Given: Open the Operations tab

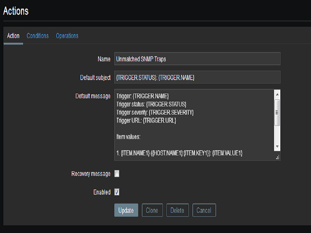Looking at the screenshot, I should (67, 36).
